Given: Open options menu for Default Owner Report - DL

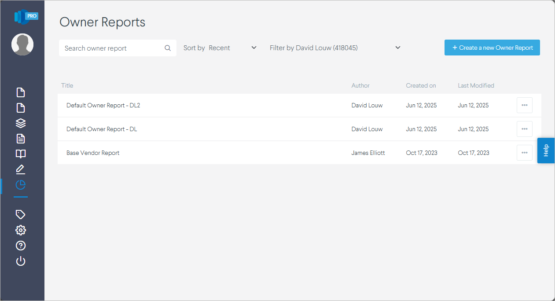Looking at the screenshot, I should point(524,129).
